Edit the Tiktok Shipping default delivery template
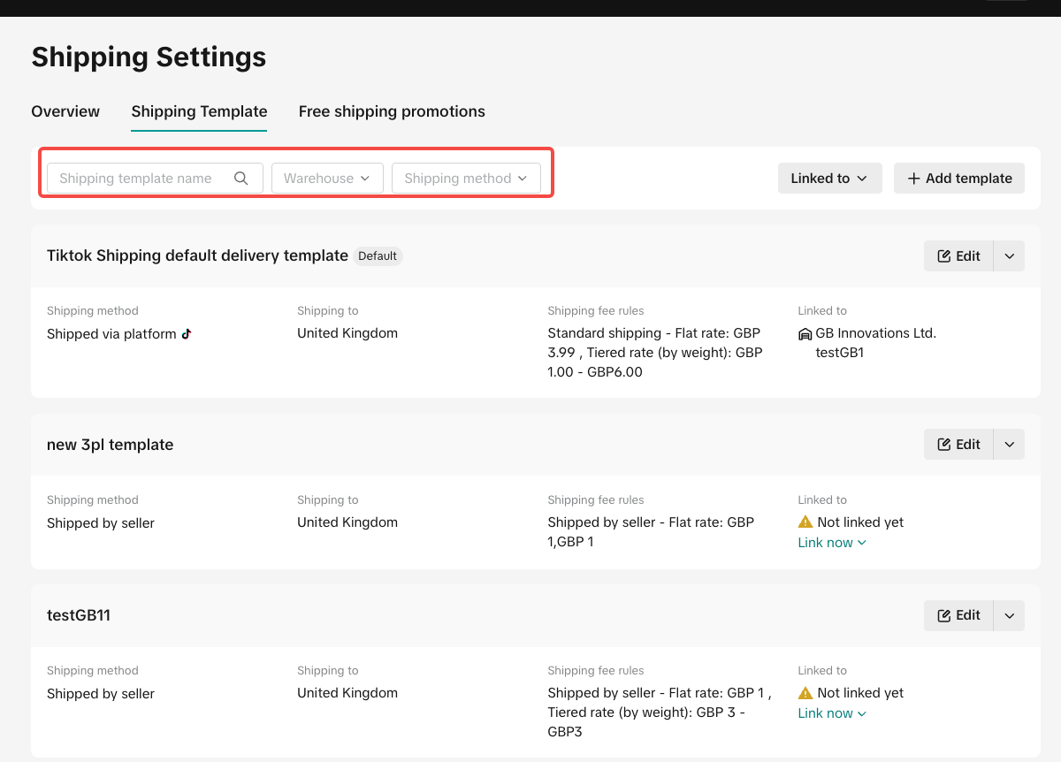The image size is (1061, 762). (x=958, y=256)
